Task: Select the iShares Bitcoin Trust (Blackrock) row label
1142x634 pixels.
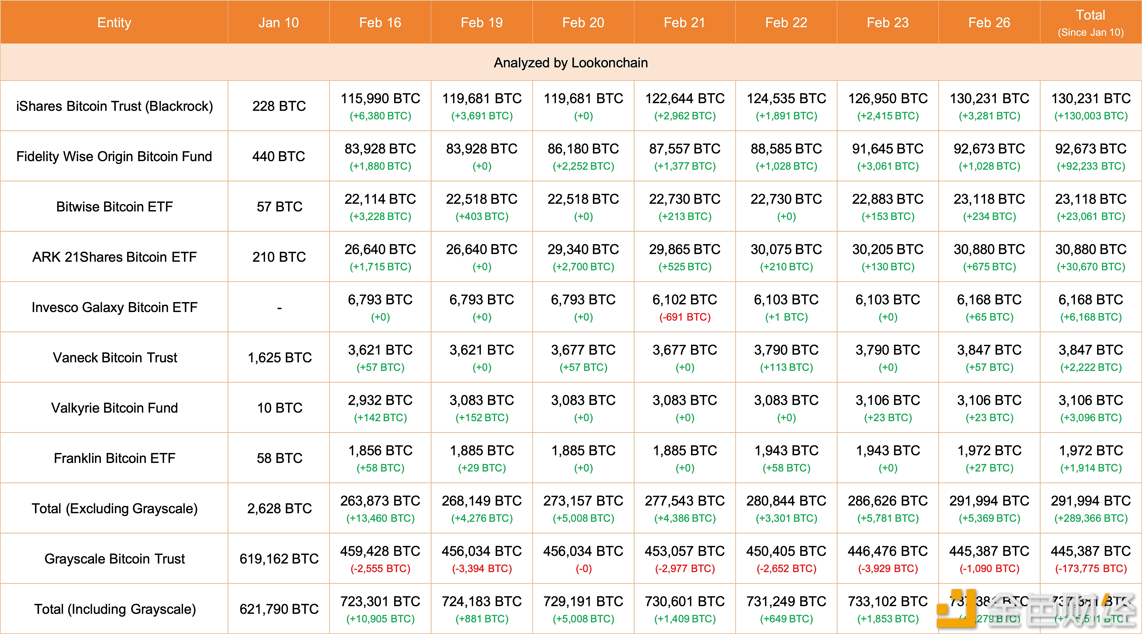Action: [114, 106]
